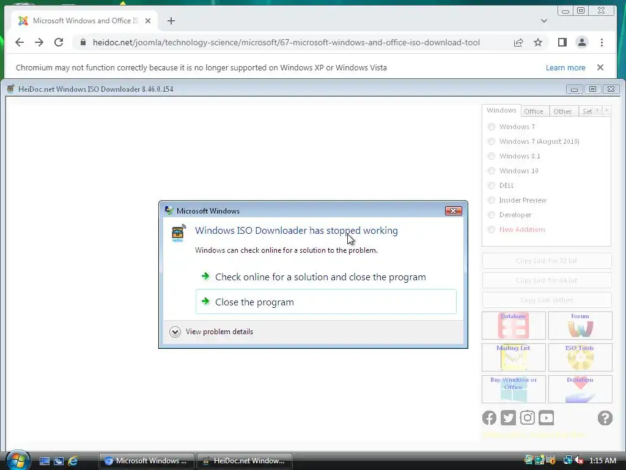
Task: Bookmark this page with the star icon
Action: pyautogui.click(x=538, y=42)
